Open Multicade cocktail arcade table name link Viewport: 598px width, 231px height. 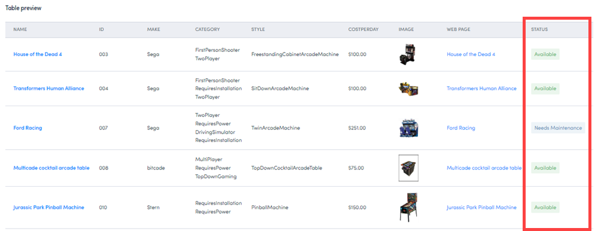pyautogui.click(x=51, y=168)
